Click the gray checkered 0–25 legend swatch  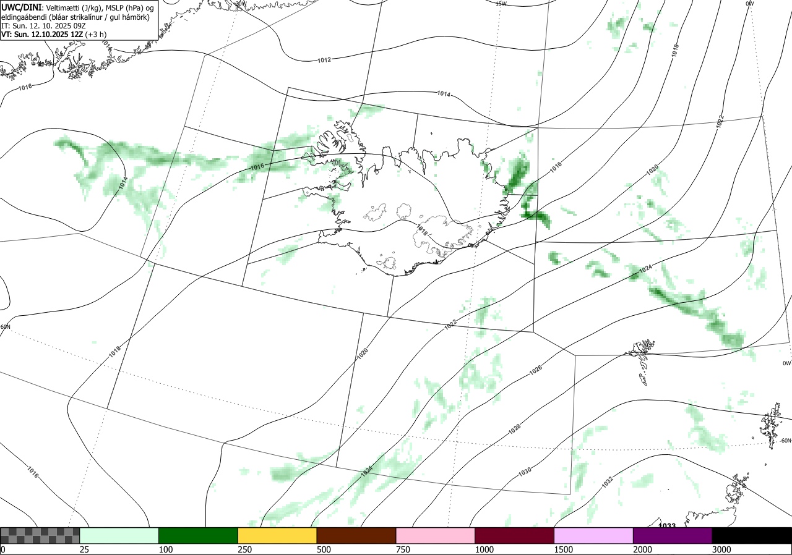point(40,535)
